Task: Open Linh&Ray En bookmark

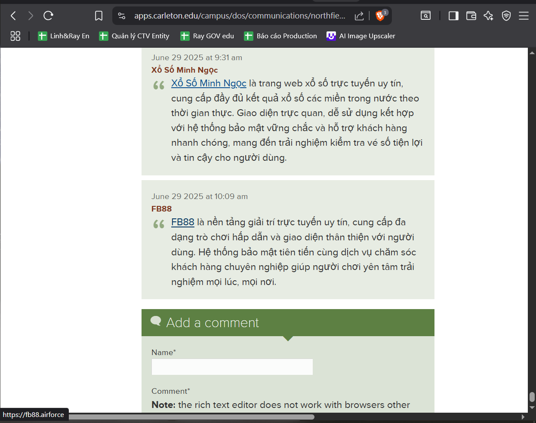Action: (64, 36)
